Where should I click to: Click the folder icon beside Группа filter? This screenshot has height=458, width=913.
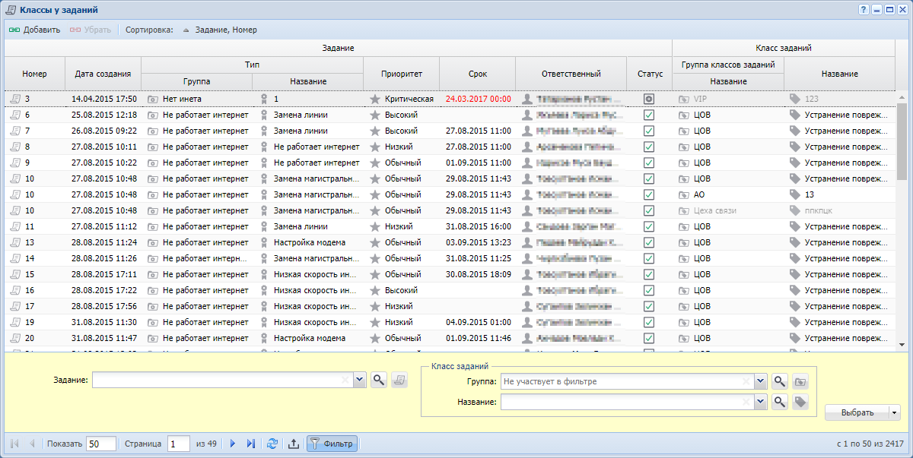800,381
